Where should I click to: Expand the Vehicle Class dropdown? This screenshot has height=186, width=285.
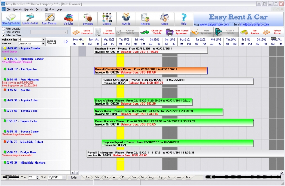[43, 39]
